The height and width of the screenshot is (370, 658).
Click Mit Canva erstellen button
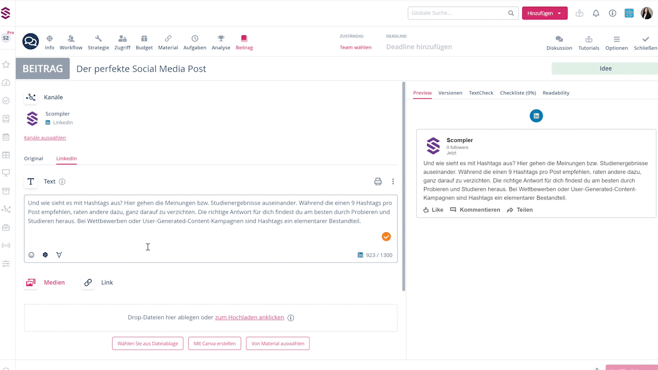click(214, 343)
